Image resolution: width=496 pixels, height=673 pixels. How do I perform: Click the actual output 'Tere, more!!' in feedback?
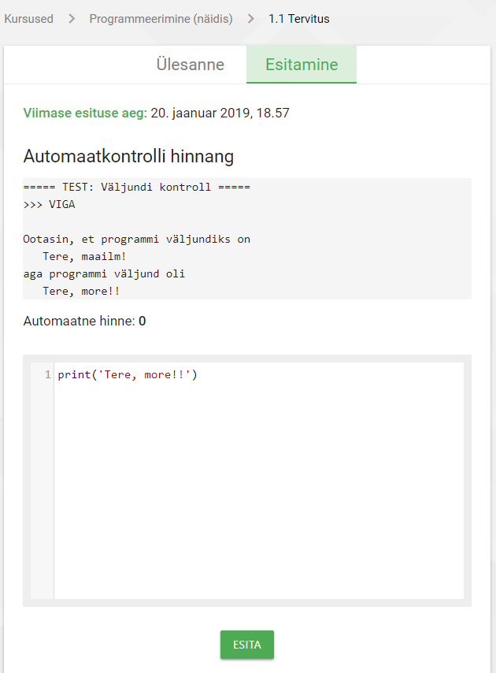pos(81,292)
